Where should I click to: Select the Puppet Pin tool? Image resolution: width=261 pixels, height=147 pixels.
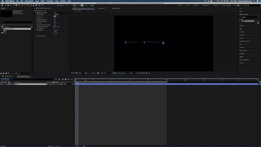click(42, 5)
